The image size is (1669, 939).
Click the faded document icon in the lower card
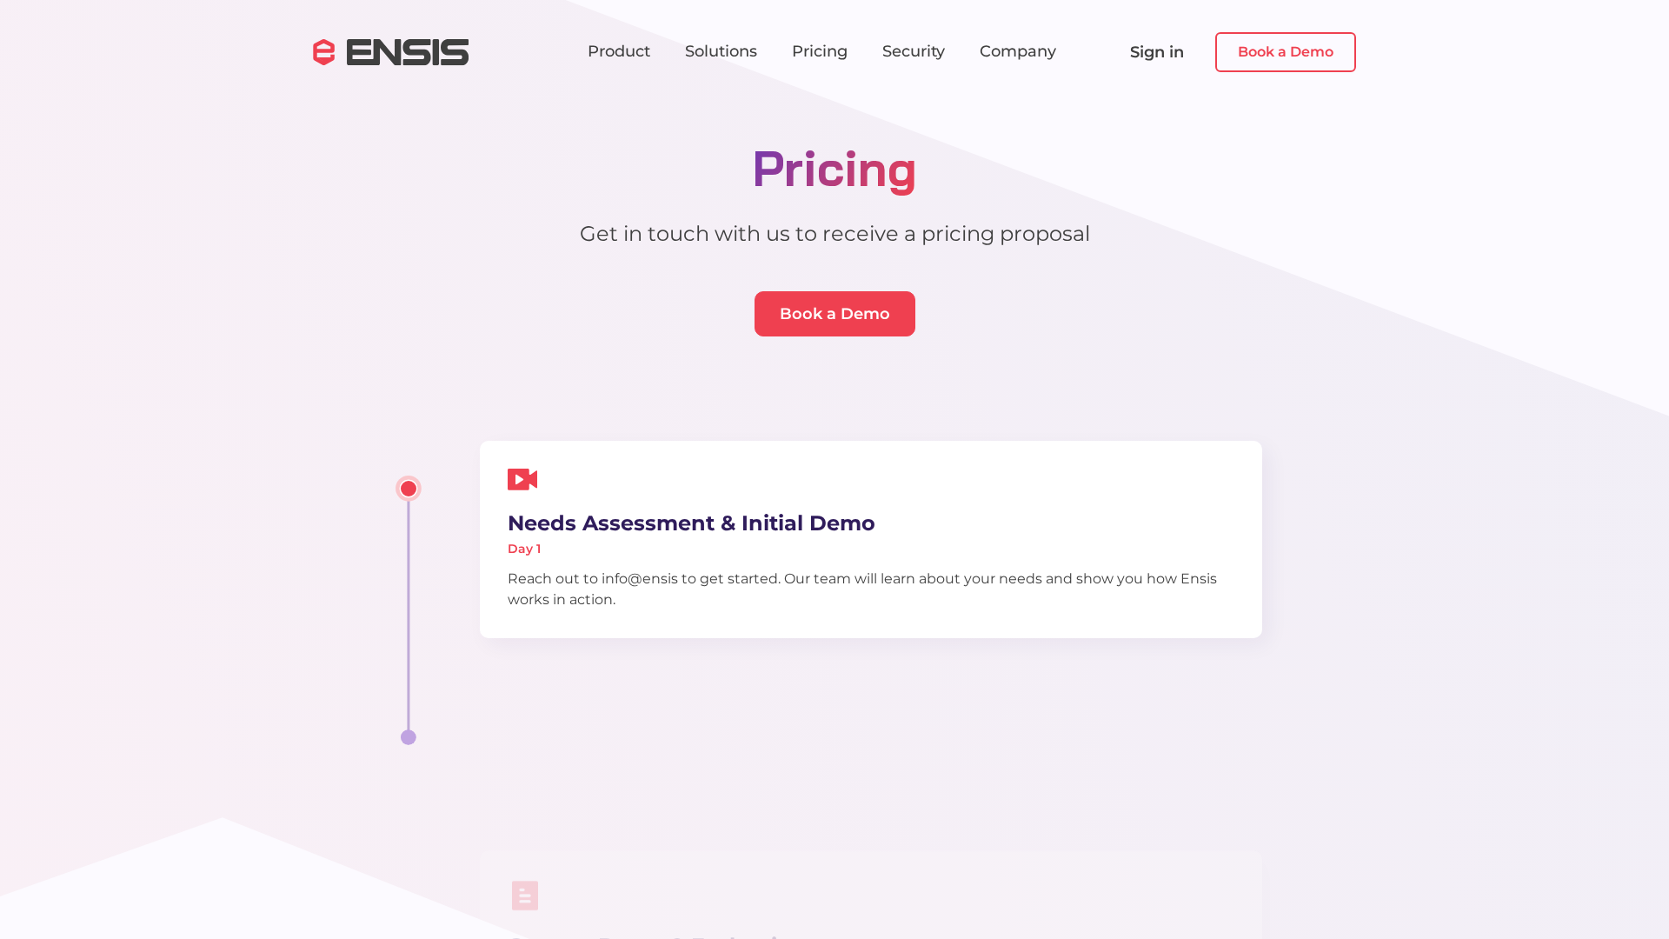click(x=525, y=896)
